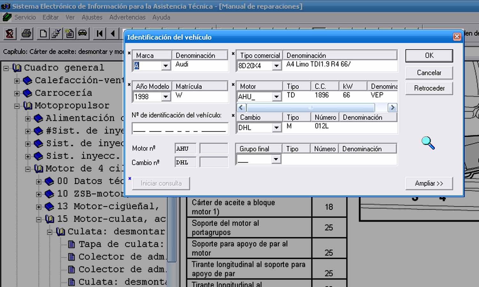Click the book icon of Calefacción-vent

[28, 80]
